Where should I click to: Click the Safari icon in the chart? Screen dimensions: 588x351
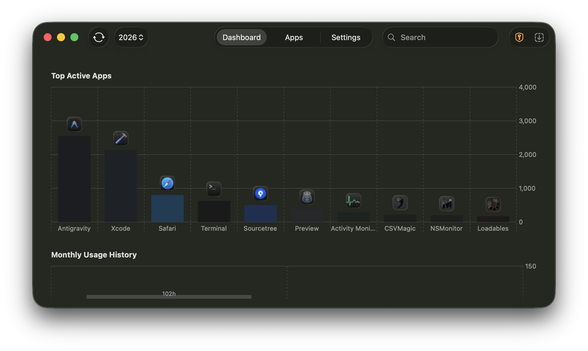click(167, 183)
